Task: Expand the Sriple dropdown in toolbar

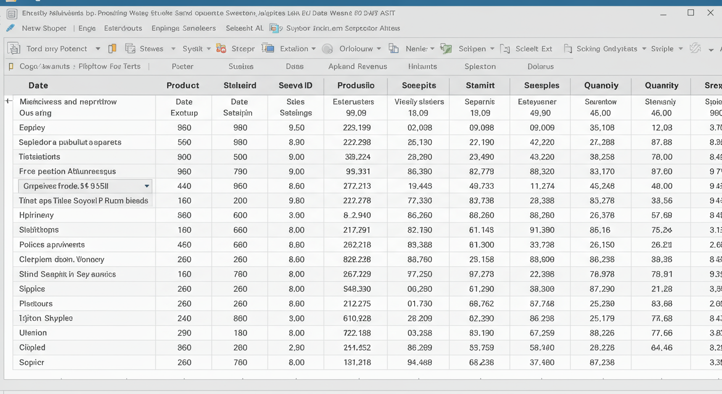Action: tap(680, 49)
